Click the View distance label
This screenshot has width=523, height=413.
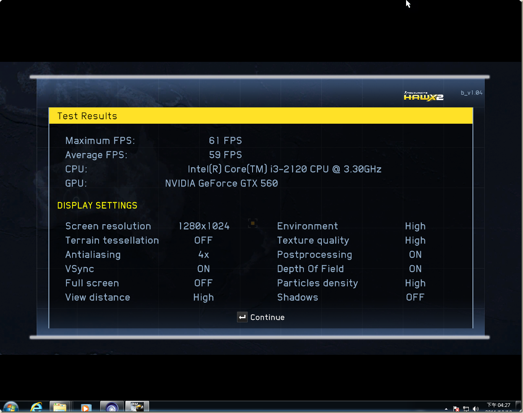[98, 297]
